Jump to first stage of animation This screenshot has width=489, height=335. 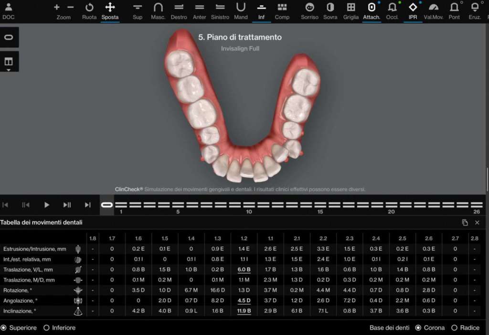tap(5, 205)
